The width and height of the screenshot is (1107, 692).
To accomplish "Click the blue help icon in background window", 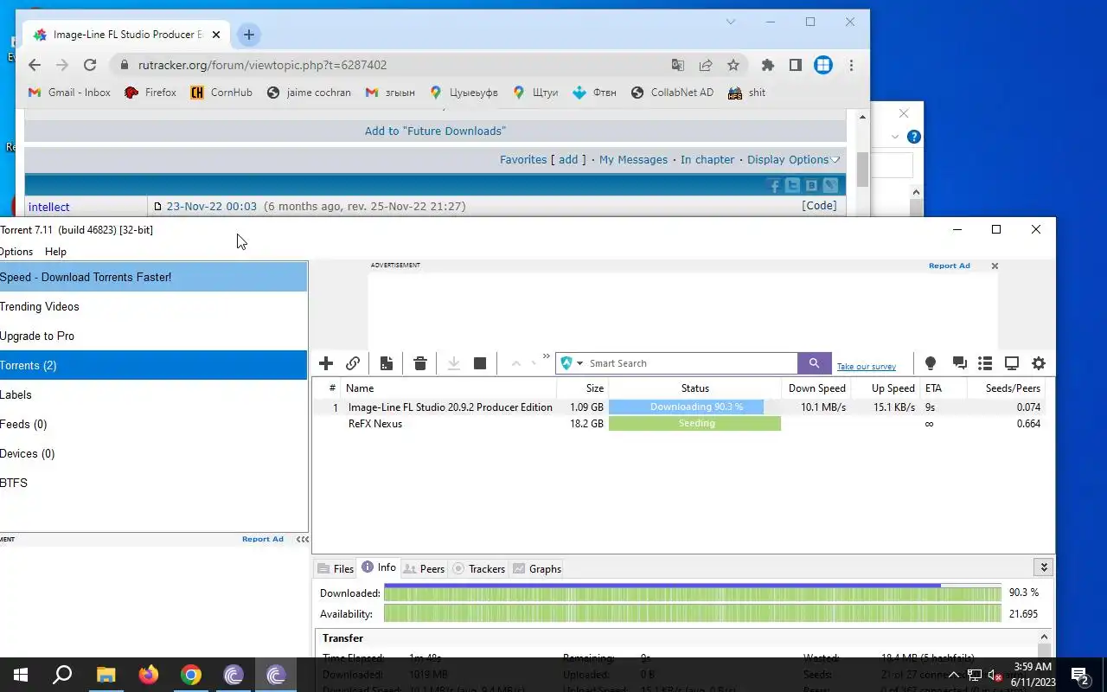I will 914,137.
